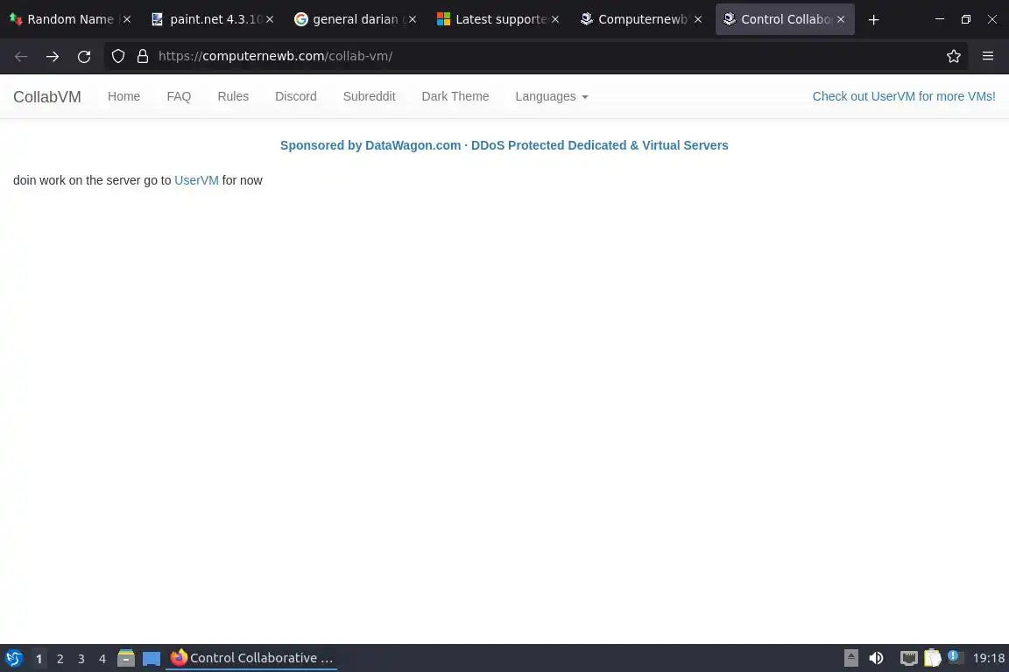Close the Random Name tab
Image resolution: width=1009 pixels, height=672 pixels.
click(127, 19)
